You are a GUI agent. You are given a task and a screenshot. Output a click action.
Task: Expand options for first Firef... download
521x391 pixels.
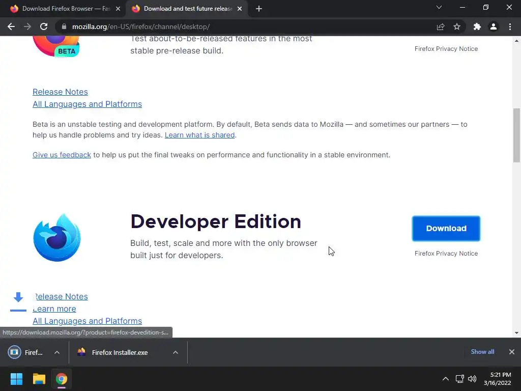tap(57, 352)
